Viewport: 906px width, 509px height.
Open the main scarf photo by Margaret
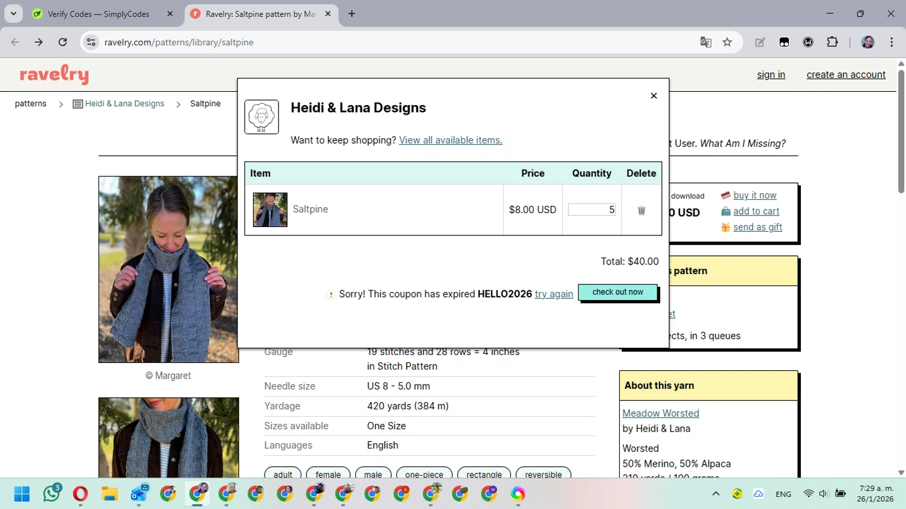[169, 269]
